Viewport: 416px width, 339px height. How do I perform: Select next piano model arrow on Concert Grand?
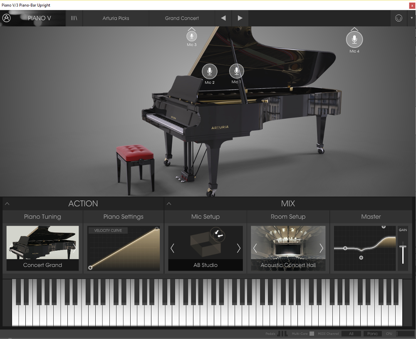[74, 248]
